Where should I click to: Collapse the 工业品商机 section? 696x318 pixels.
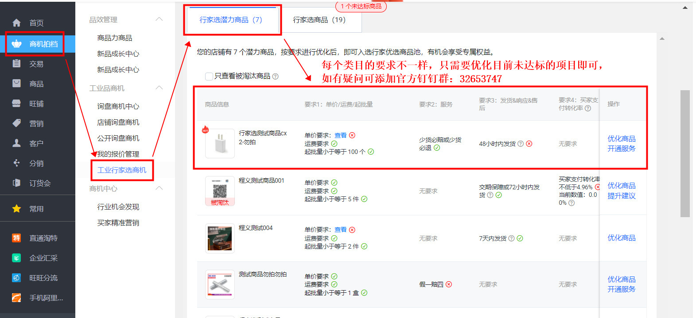click(x=159, y=88)
